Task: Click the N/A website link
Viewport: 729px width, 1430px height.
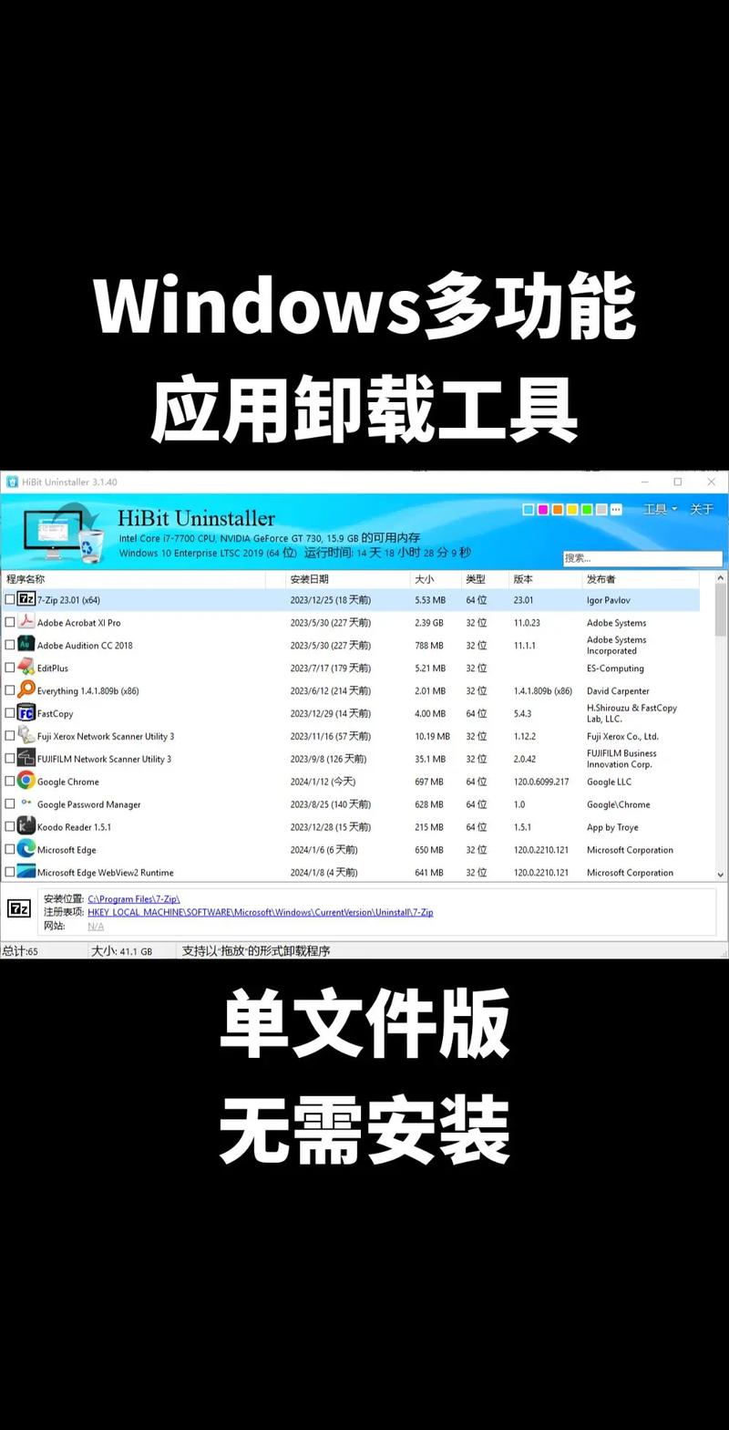Action: pyautogui.click(x=96, y=926)
